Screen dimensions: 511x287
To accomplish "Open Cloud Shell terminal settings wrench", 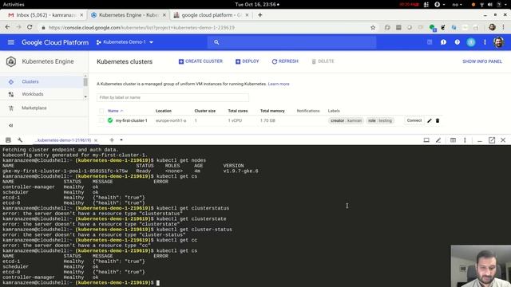I will (x=20, y=140).
